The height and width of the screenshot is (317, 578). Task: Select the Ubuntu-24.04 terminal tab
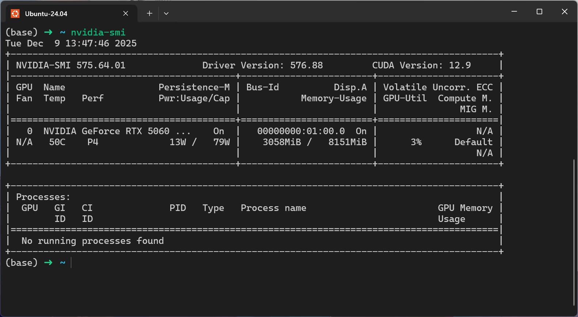(x=72, y=14)
